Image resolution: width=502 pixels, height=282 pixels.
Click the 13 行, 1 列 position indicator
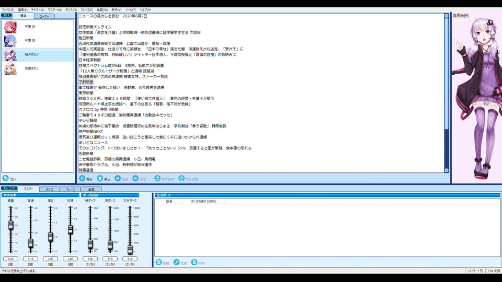475,271
